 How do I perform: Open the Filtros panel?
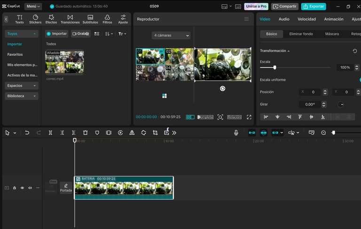pyautogui.click(x=107, y=19)
